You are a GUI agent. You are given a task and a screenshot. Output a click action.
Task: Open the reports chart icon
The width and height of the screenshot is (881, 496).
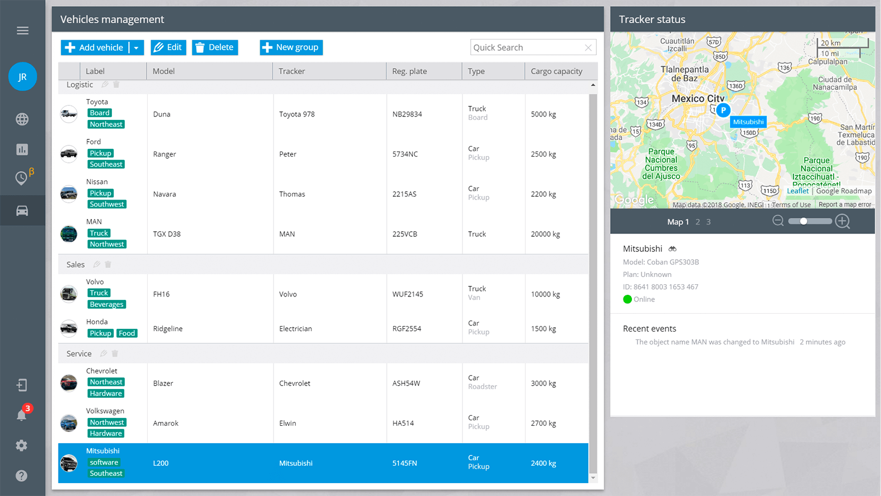22,149
